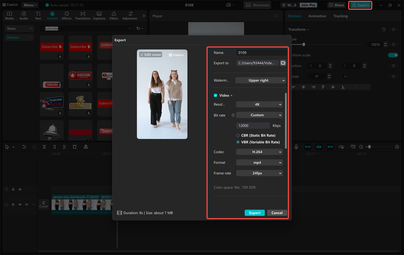Image resolution: width=404 pixels, height=255 pixels.
Task: Switch to the Animation tab
Action: pos(317,16)
